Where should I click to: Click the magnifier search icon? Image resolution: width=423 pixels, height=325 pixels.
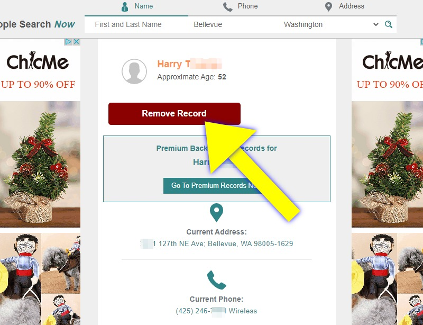[389, 24]
